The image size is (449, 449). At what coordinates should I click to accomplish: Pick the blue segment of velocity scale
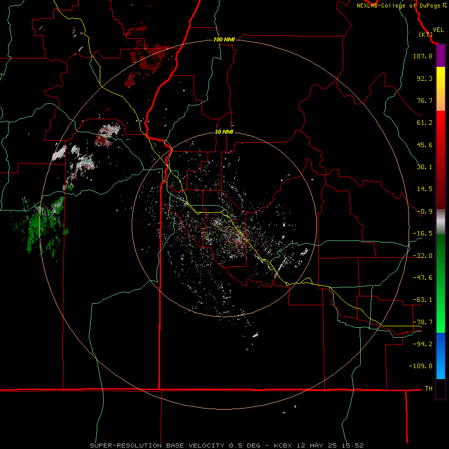coord(441,356)
